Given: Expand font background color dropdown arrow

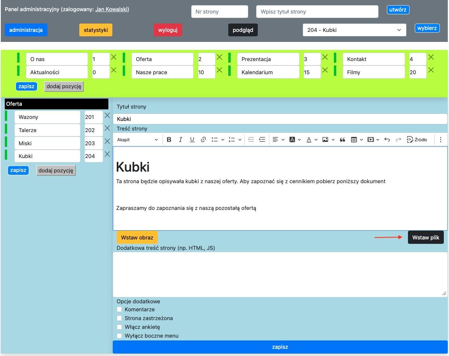Looking at the screenshot, I should pos(299,140).
